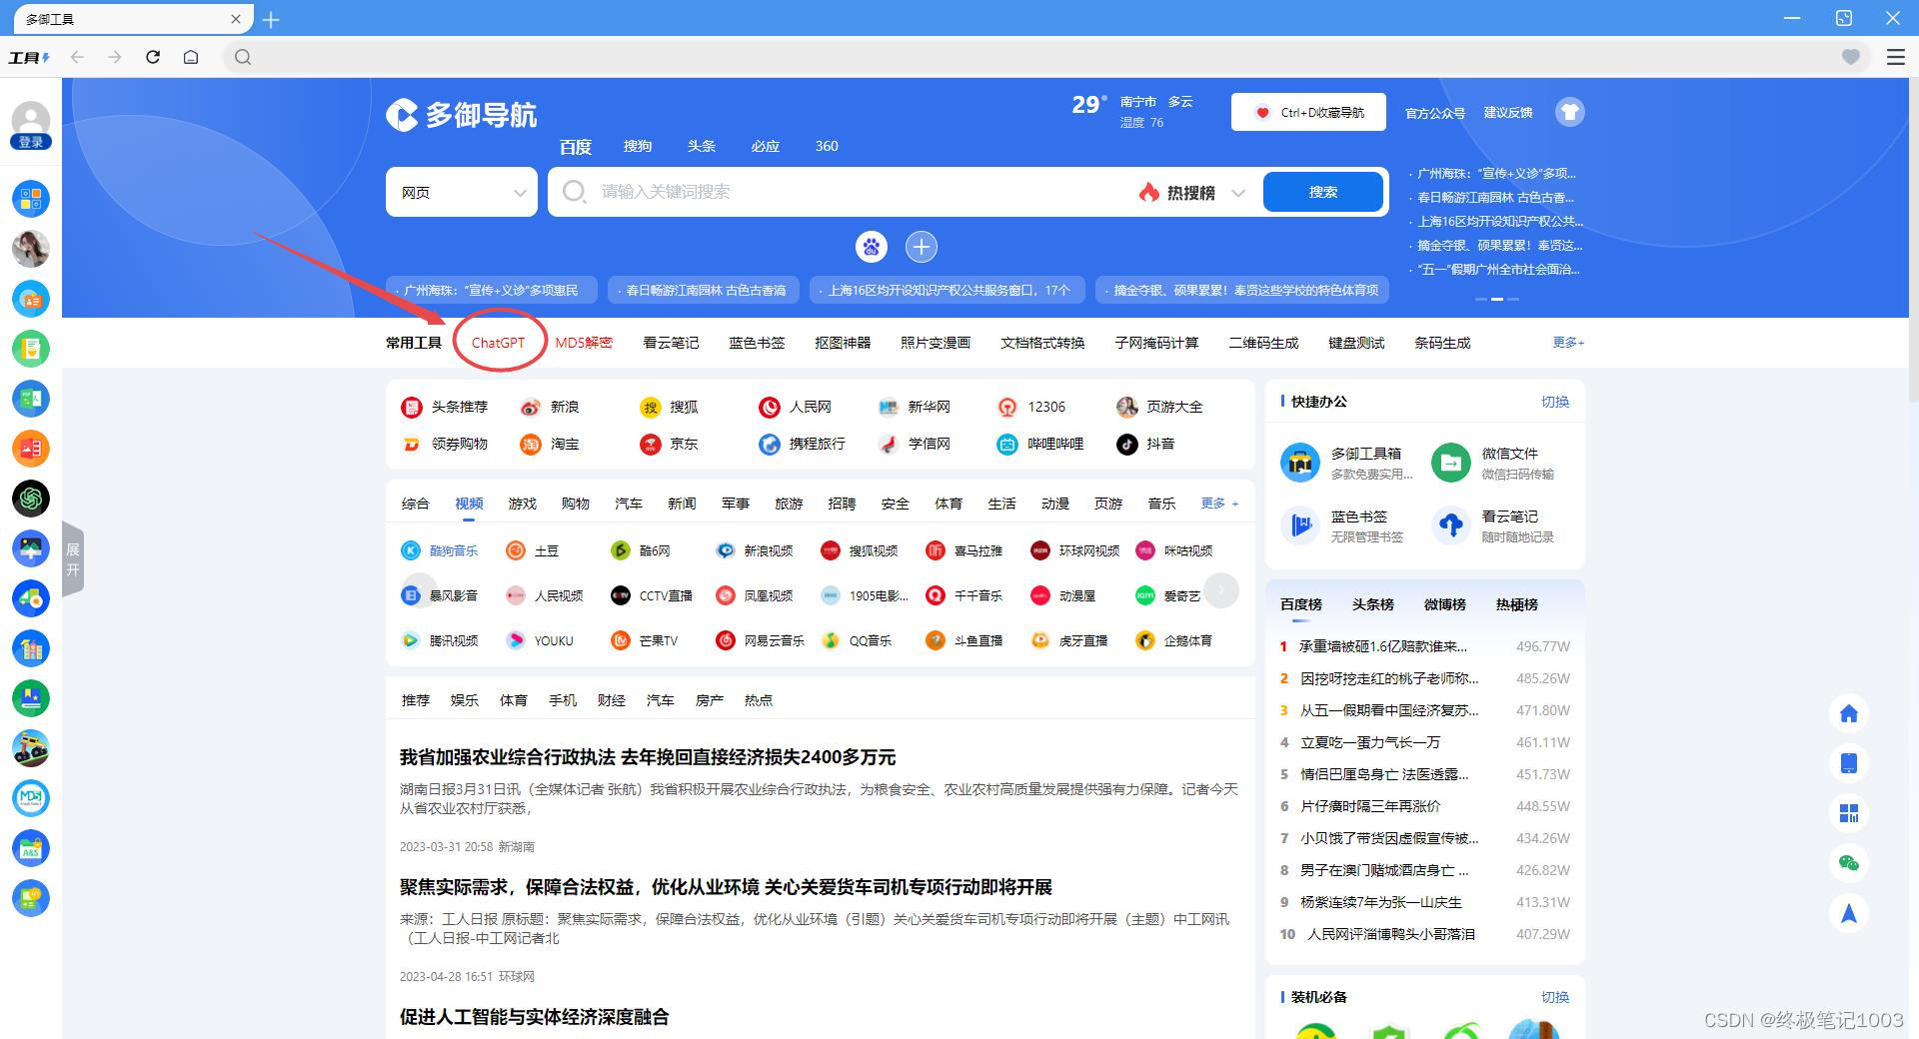This screenshot has width=1919, height=1039.
Task: Click the page vertical scrollbar
Action: (x=1913, y=240)
